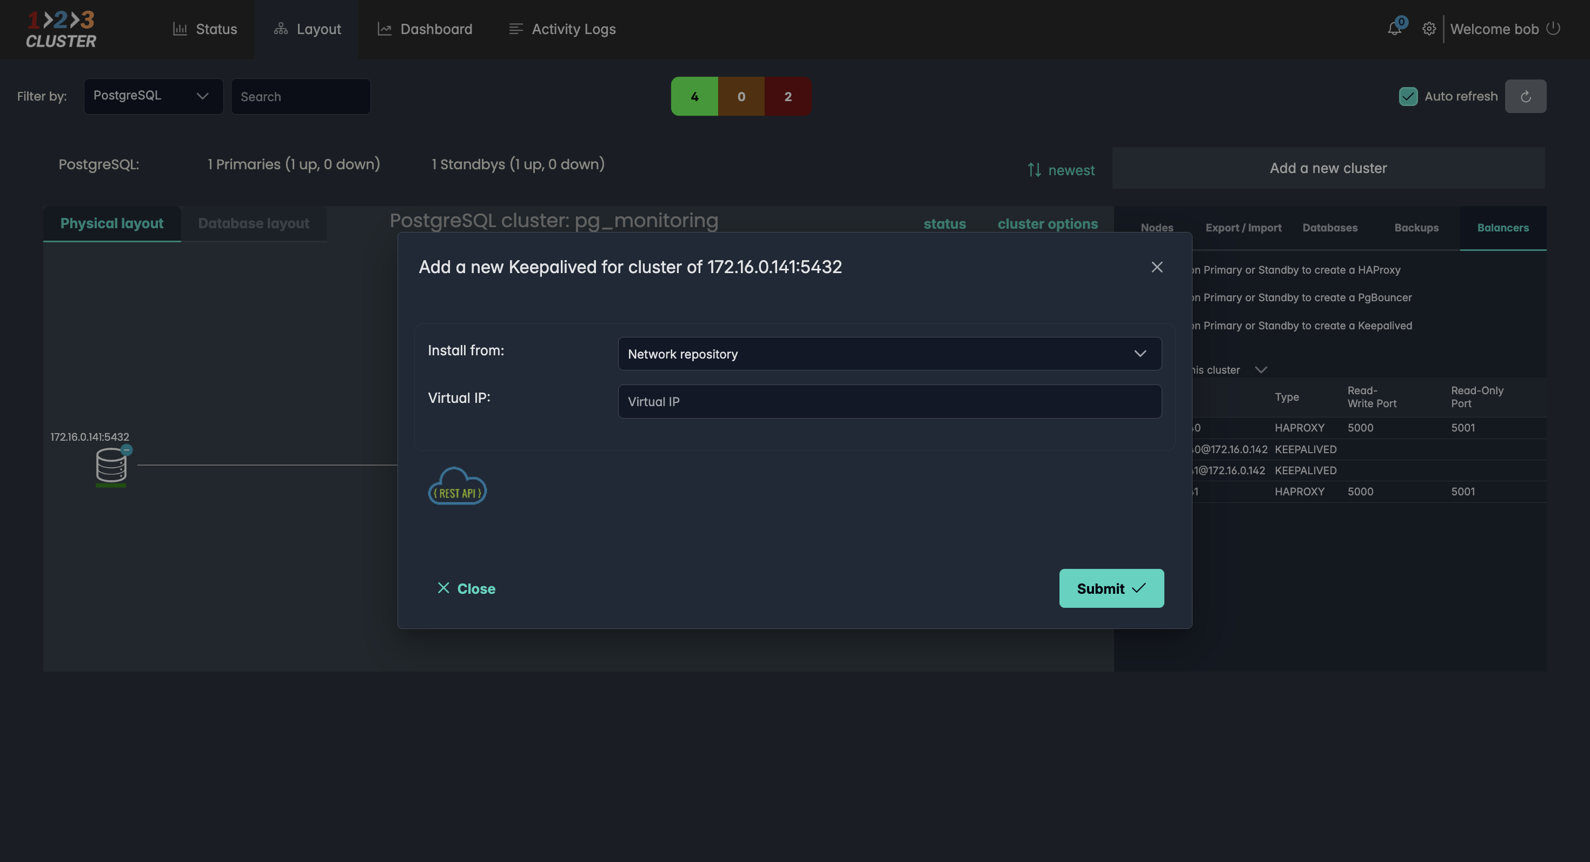
Task: Open the PostgreSQL filter dropdown
Action: tap(153, 96)
